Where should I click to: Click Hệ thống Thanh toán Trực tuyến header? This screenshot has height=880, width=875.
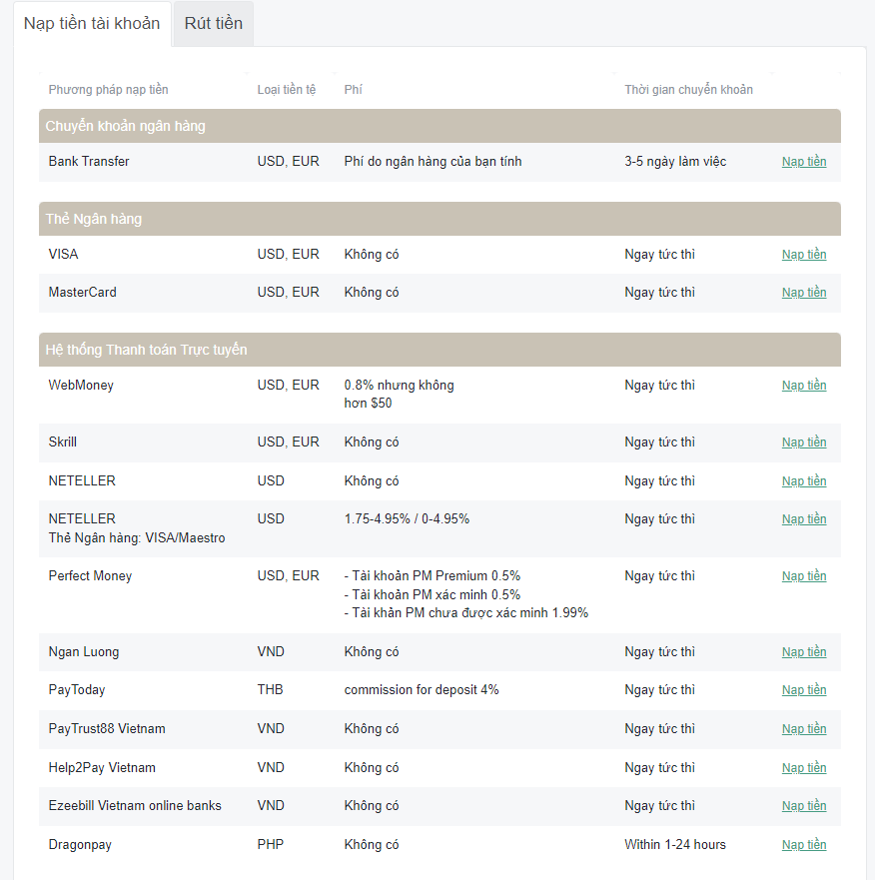(439, 350)
